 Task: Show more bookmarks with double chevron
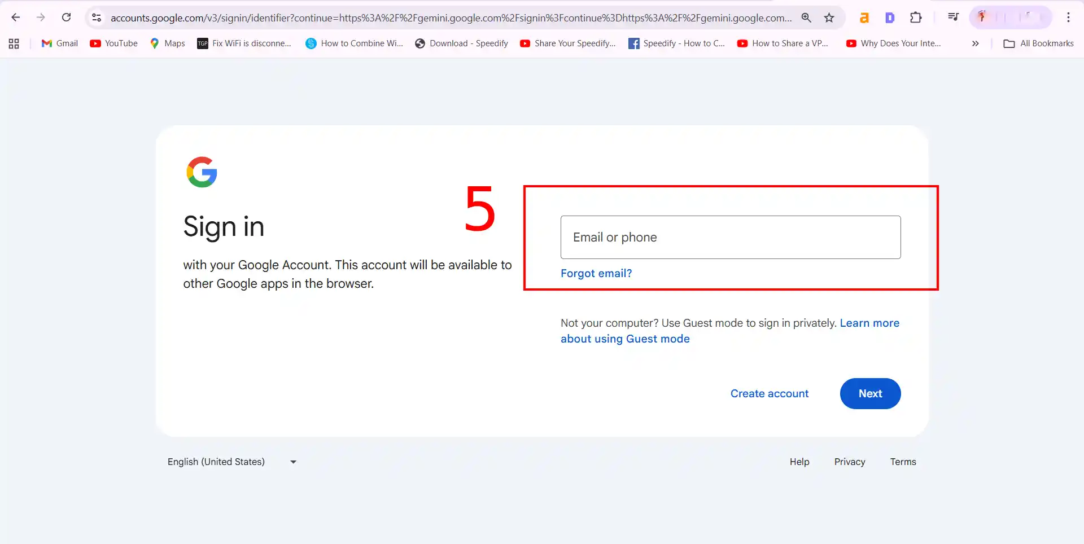pyautogui.click(x=975, y=43)
